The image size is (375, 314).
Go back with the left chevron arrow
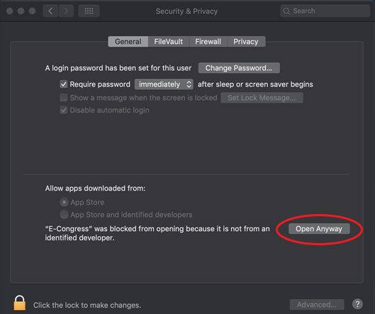pos(50,11)
